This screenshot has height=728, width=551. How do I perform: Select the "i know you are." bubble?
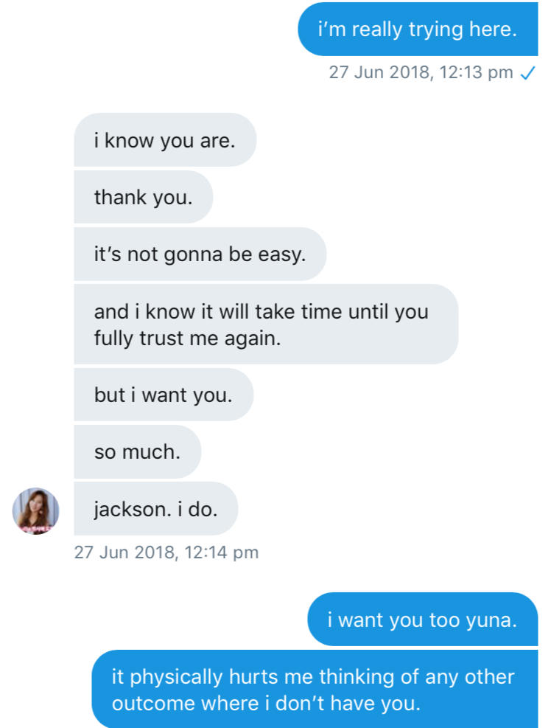[165, 140]
